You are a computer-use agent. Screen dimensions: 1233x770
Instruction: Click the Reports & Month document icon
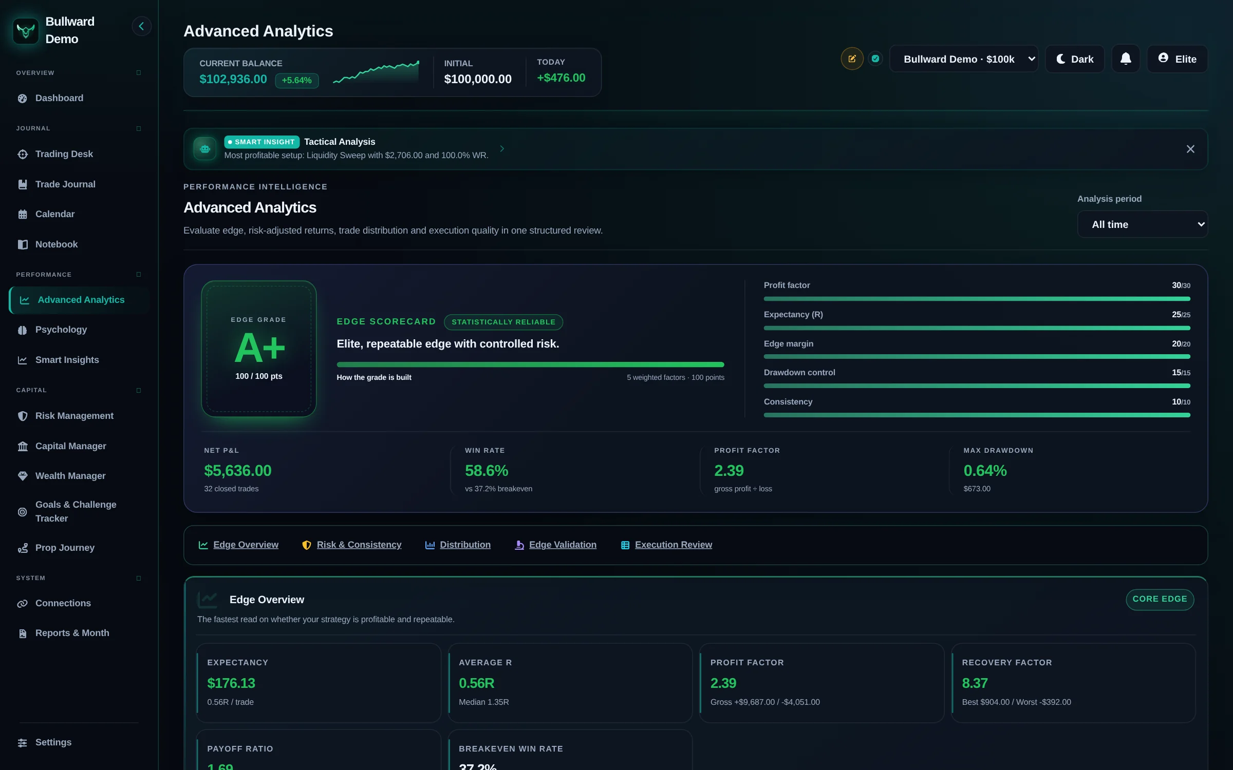pyautogui.click(x=23, y=633)
